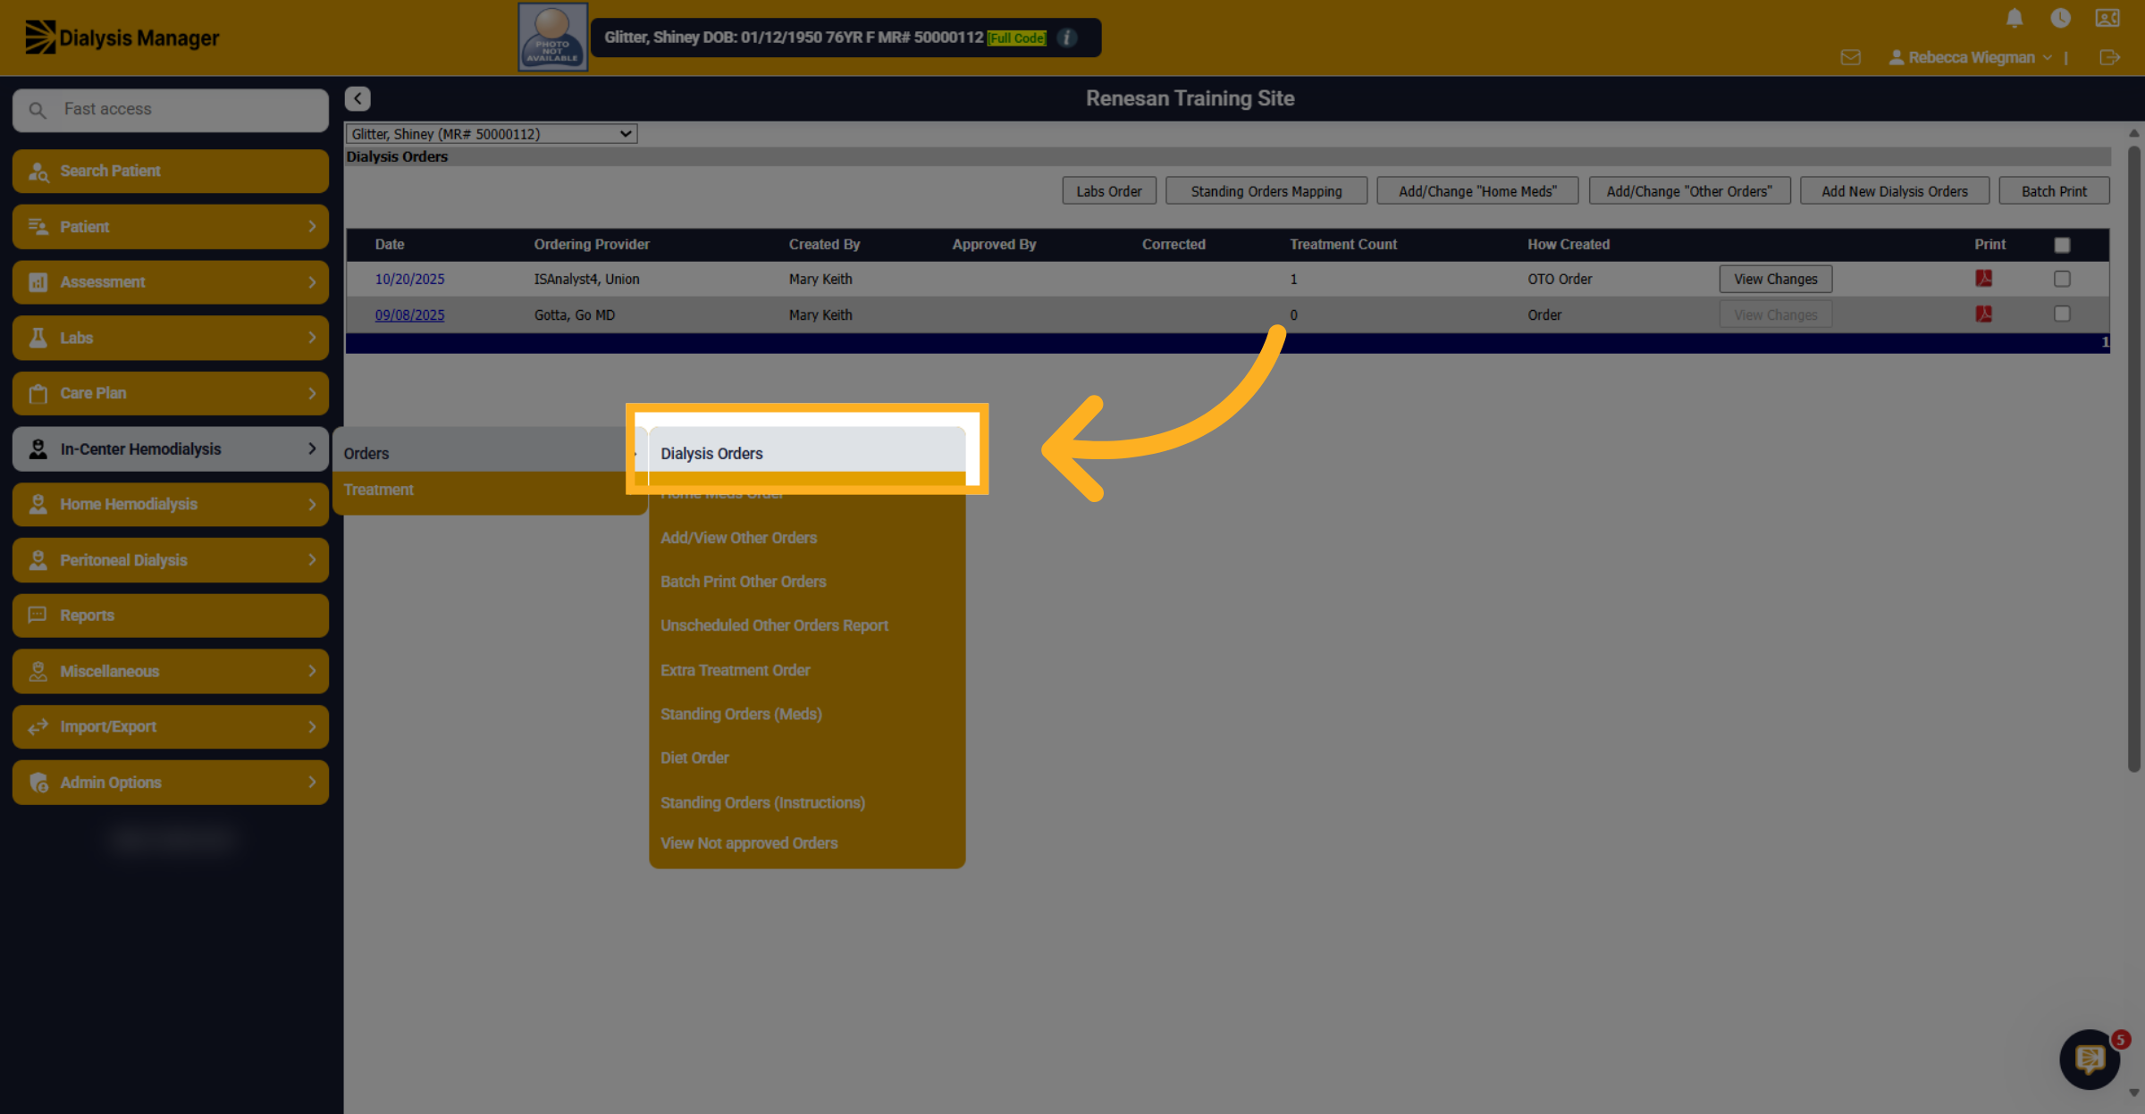Open PDF for 10/20/2025 order
This screenshot has height=1114, width=2145.
pyautogui.click(x=1984, y=279)
